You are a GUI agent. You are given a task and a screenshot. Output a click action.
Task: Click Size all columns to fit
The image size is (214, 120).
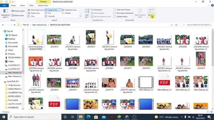(x=101, y=16)
